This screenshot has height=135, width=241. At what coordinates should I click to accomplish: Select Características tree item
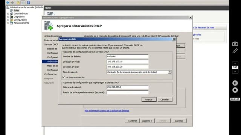(x=21, y=13)
